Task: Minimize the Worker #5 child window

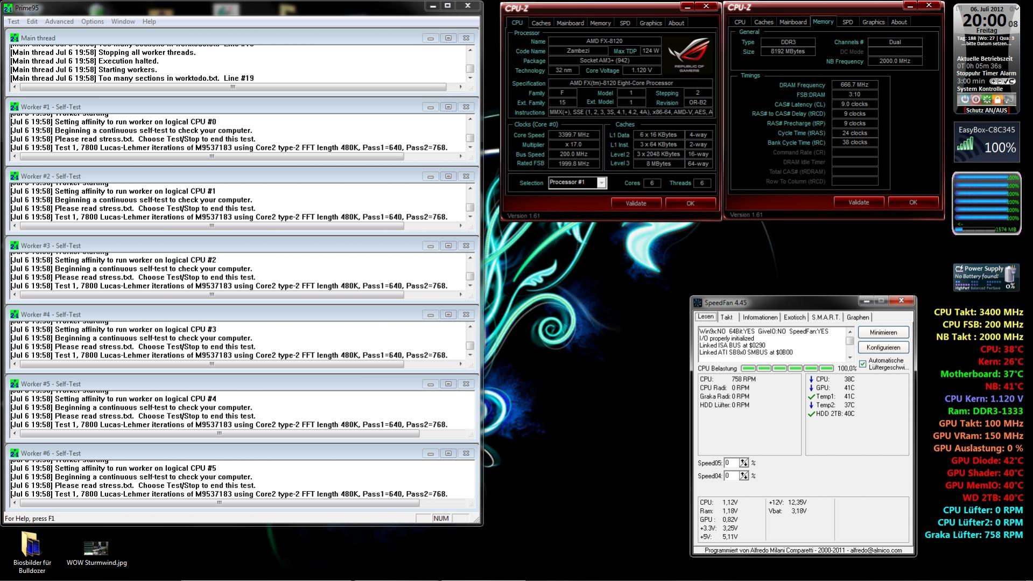Action: [x=430, y=384]
